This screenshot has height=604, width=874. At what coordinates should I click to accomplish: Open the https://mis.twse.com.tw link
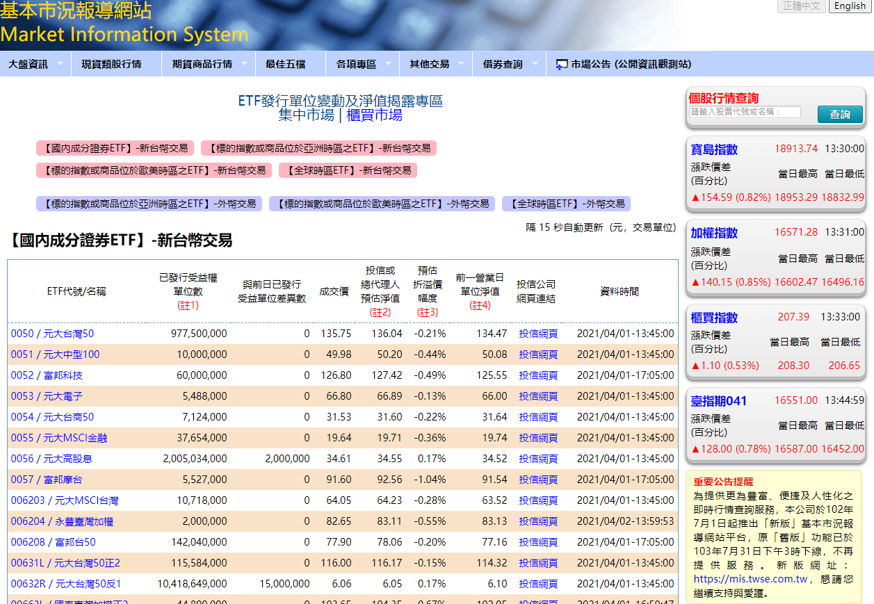750,579
